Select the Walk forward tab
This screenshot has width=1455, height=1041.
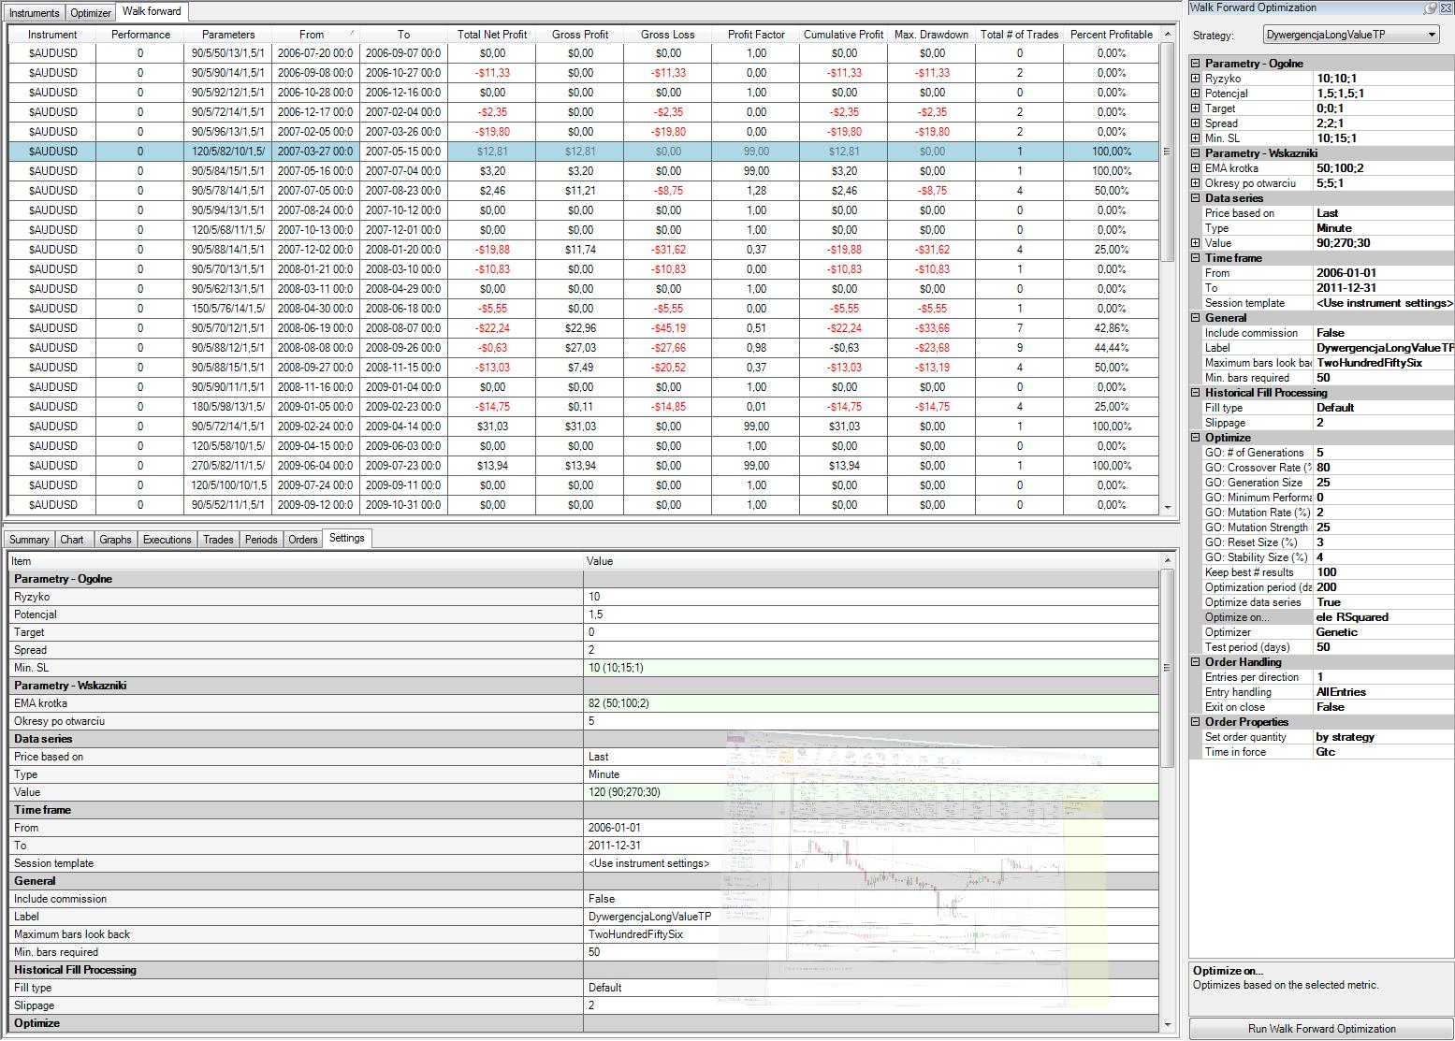[x=153, y=11]
